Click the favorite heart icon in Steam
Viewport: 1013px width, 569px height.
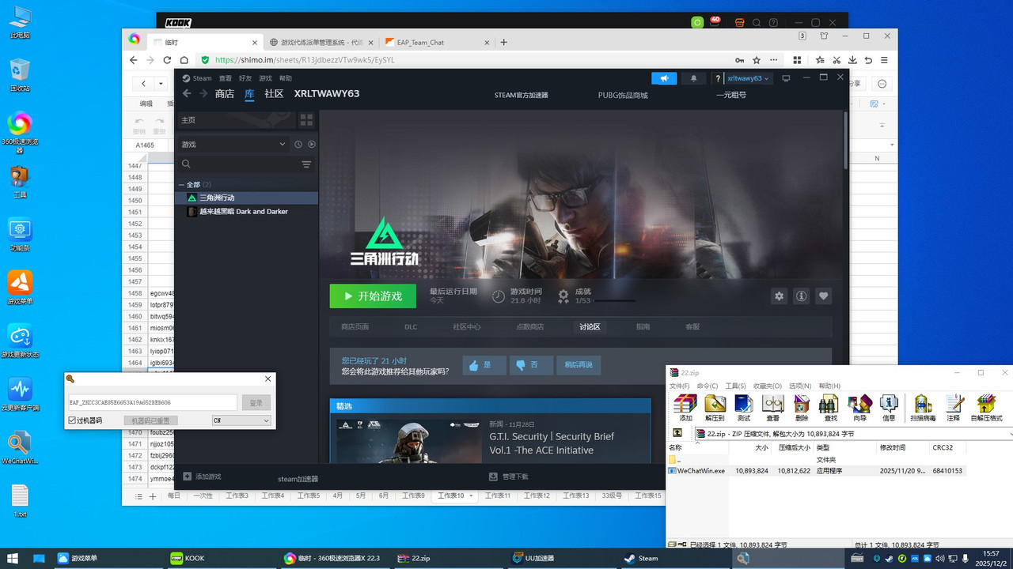[824, 296]
